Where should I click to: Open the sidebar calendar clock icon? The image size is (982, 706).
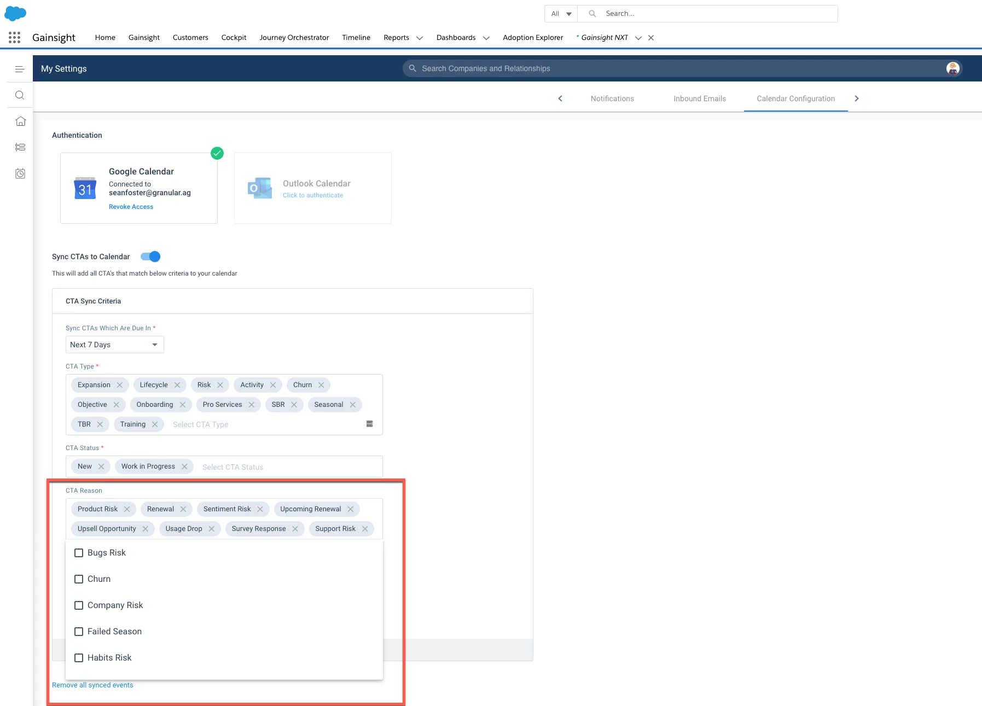(20, 173)
